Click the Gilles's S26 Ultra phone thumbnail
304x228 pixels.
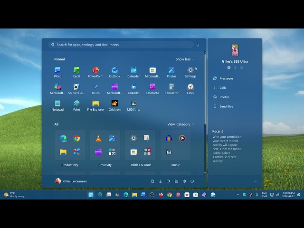pos(235,50)
